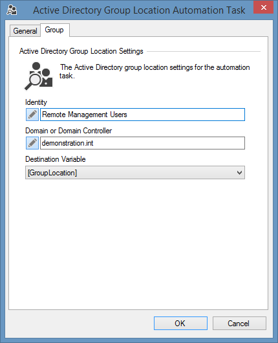Switch to the General tab
278x343 pixels.
tap(25, 31)
